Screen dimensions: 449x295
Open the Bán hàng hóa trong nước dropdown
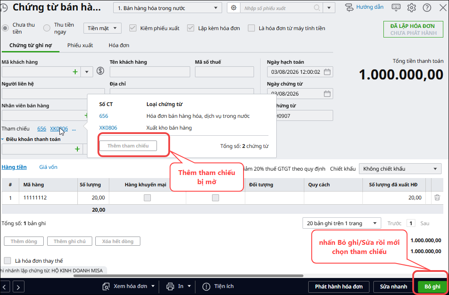pyautogui.click(x=167, y=8)
